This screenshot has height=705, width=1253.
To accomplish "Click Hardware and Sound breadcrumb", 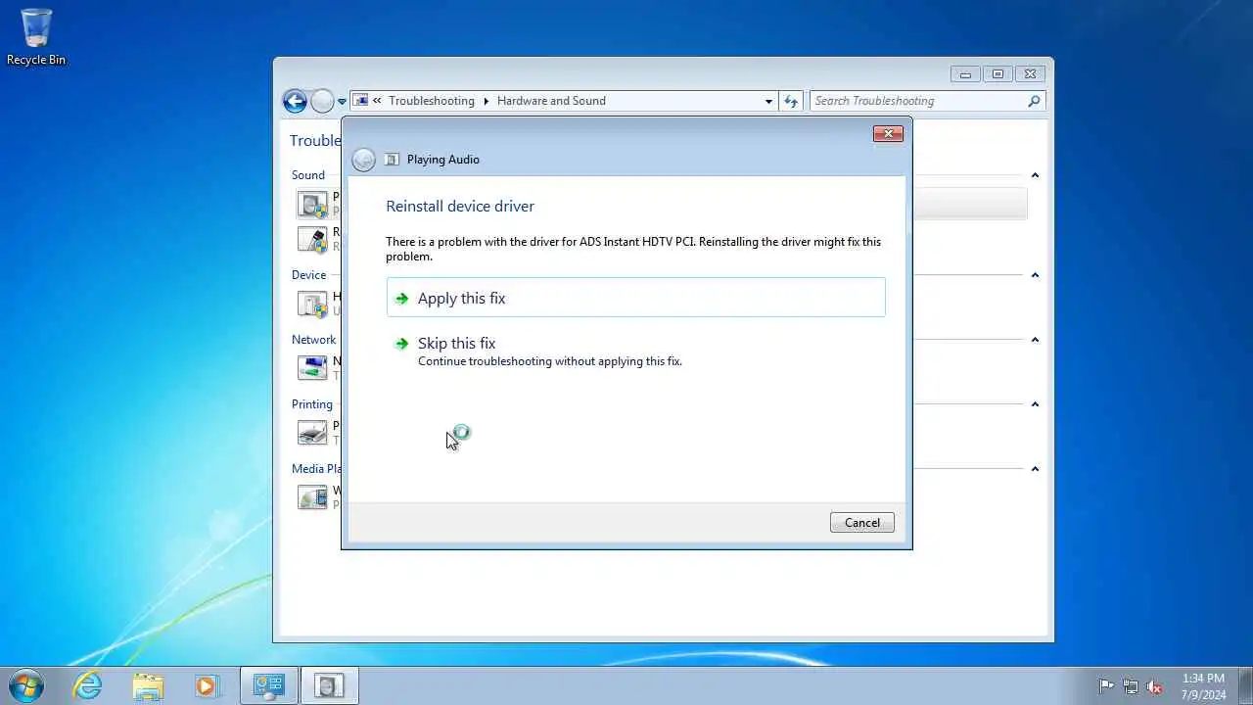I will pos(551,101).
